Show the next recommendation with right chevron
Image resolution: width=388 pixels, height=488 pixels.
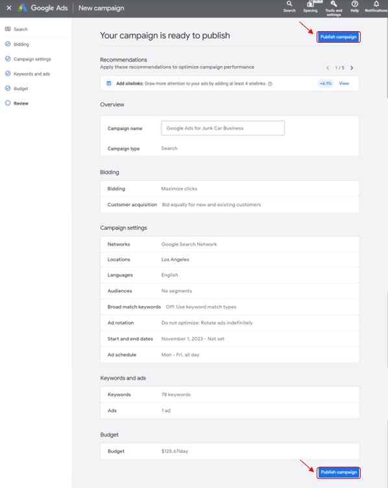tap(352, 68)
